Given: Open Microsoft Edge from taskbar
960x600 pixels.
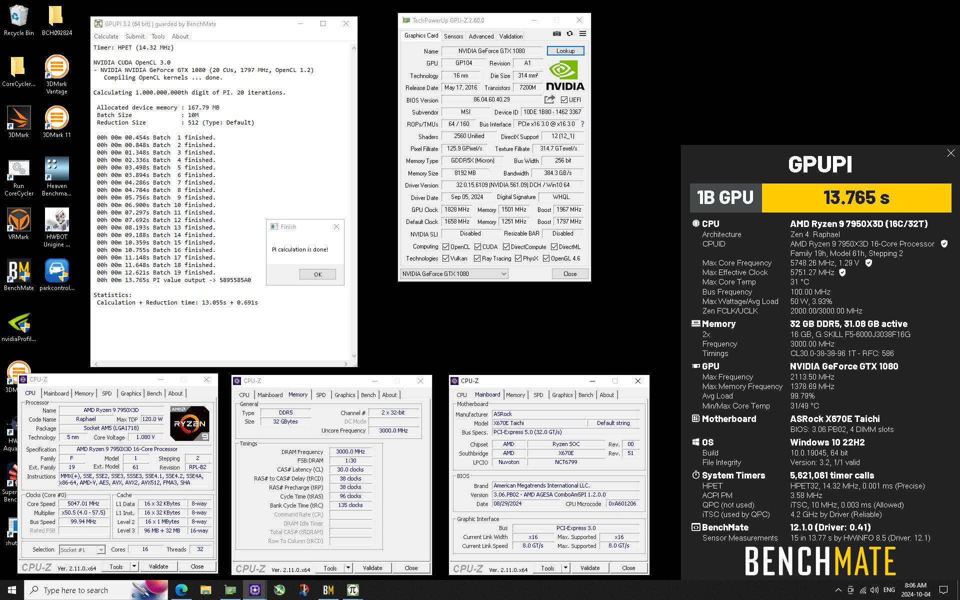Looking at the screenshot, I should pyautogui.click(x=181, y=590).
